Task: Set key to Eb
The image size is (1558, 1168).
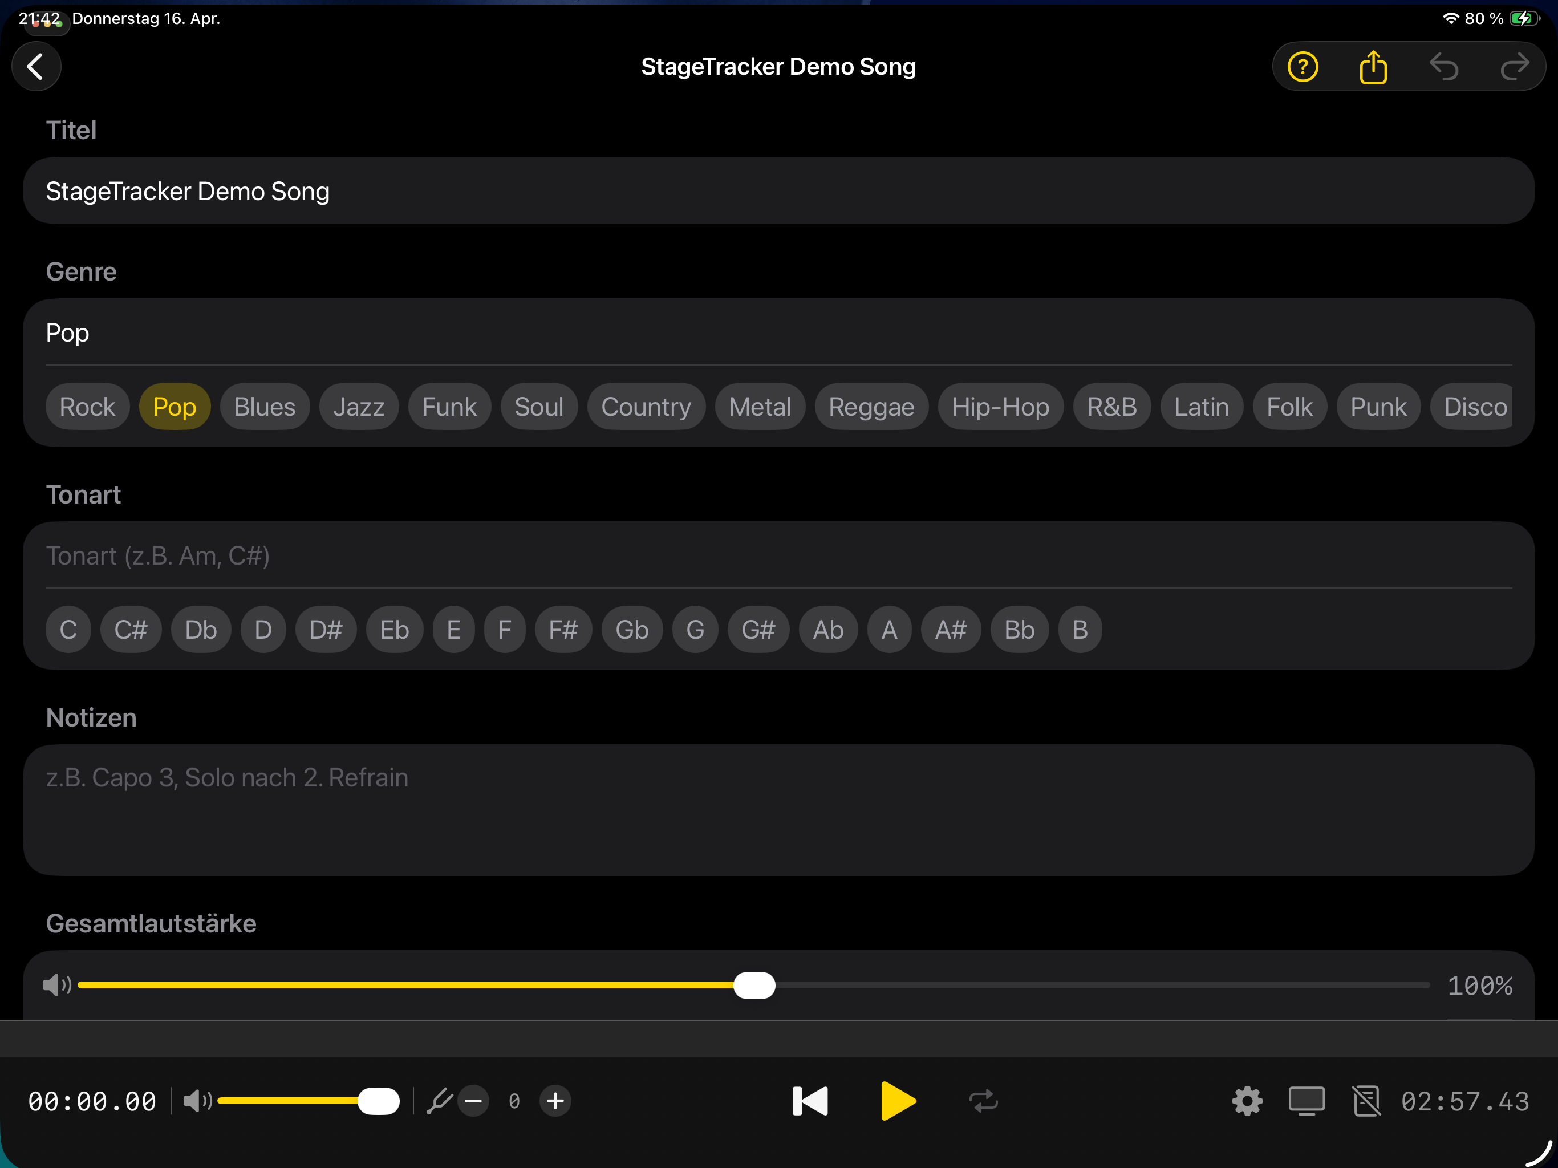Action: [x=395, y=629]
